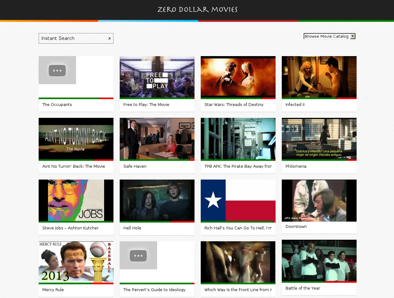Open the Philomena movie thumbnail
This screenshot has height=298, width=394.
pos(319,139)
